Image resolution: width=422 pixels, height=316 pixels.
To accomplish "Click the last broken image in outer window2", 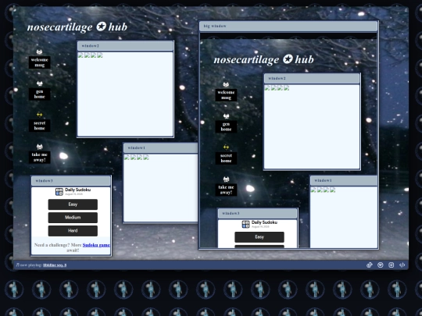I will [100, 55].
